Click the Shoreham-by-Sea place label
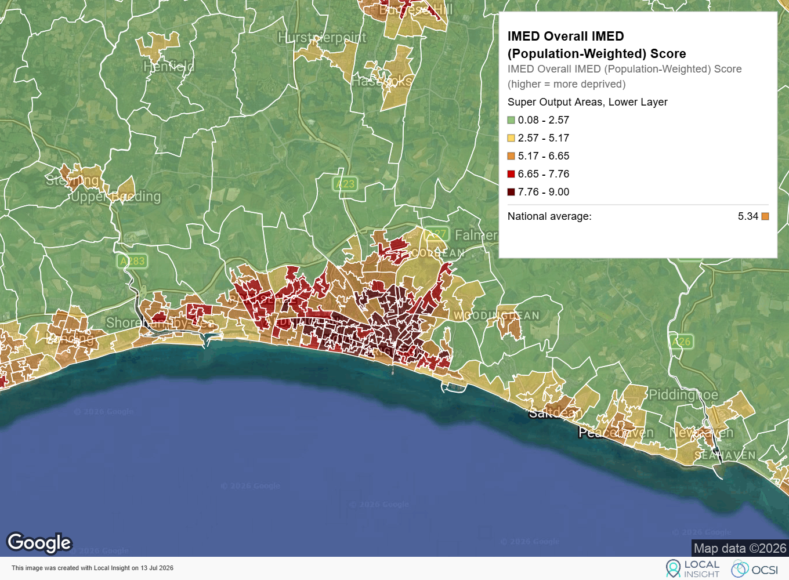Image resolution: width=789 pixels, height=580 pixels. pos(161,322)
